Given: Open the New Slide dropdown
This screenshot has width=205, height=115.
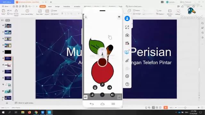Looking at the screenshot, I should pyautogui.click(x=40, y=14).
